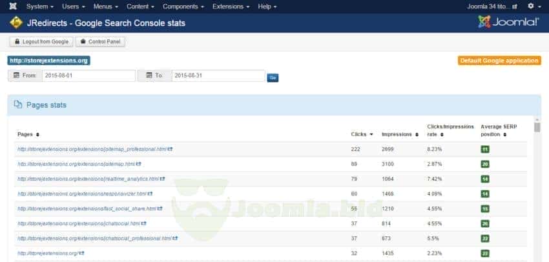The height and width of the screenshot is (262, 549).
Task: Click SERP position badge in responsivizer row
Action: (485, 194)
